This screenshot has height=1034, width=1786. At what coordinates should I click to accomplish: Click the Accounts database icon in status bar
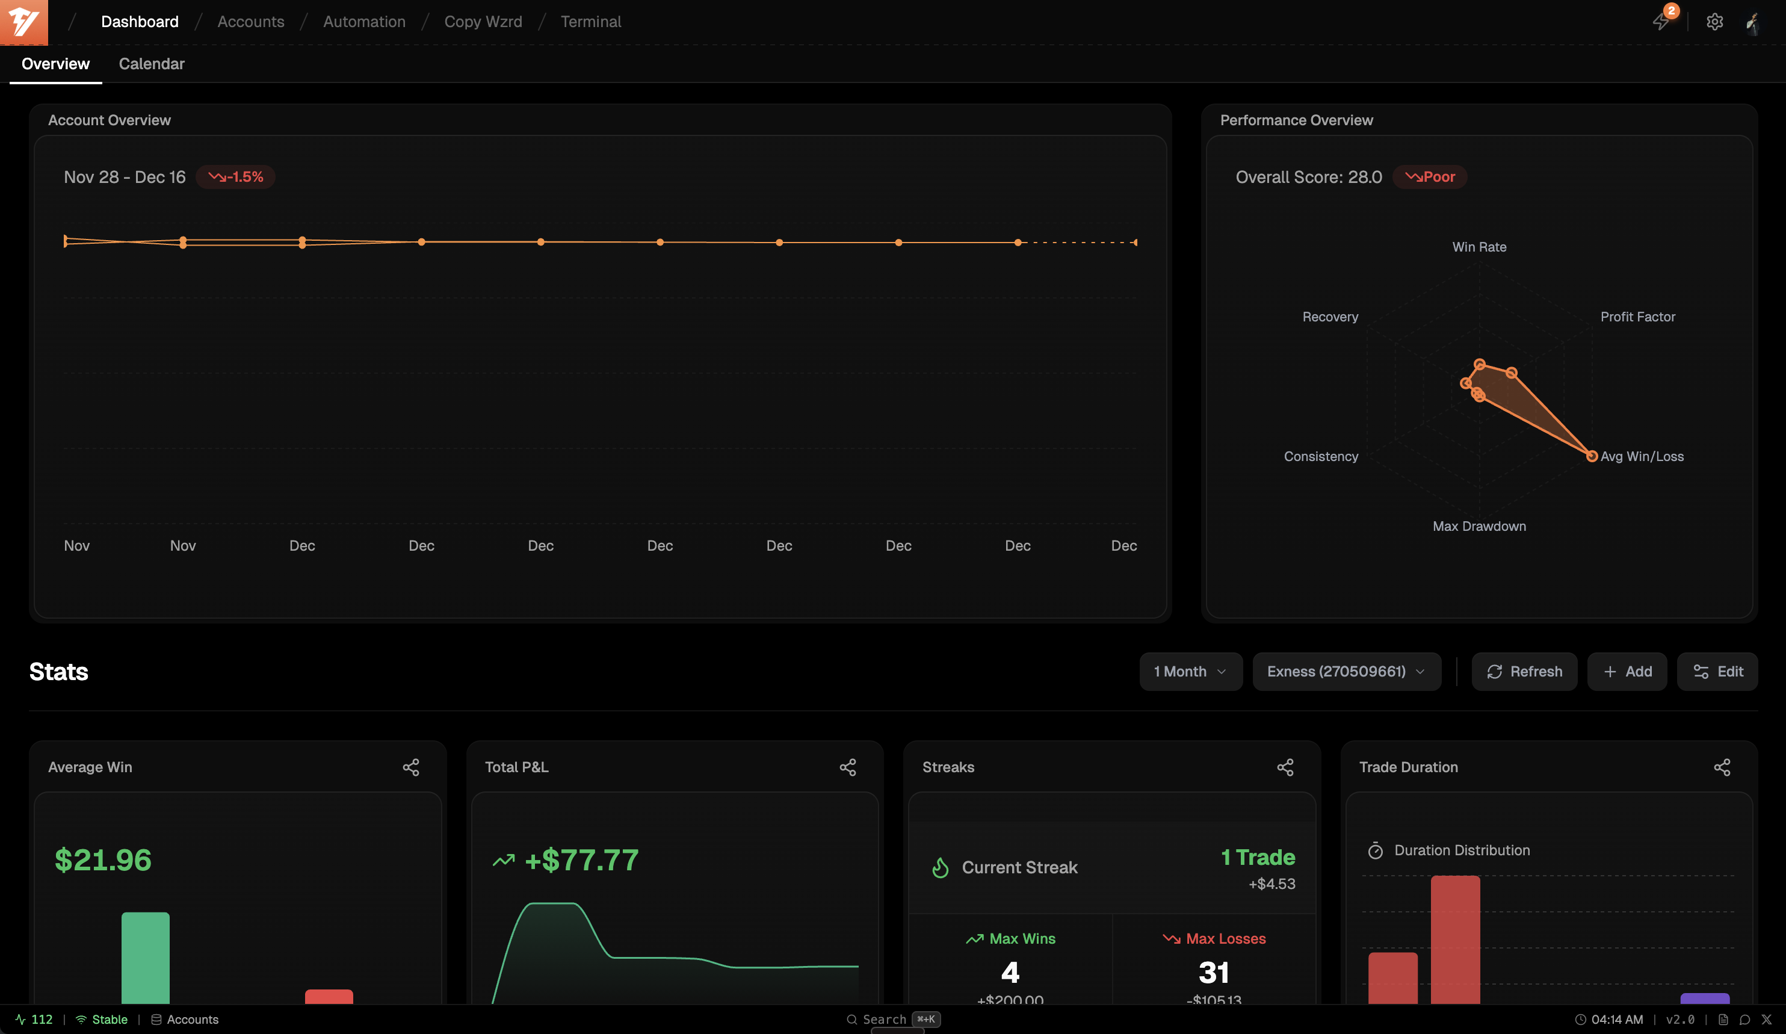[157, 1019]
